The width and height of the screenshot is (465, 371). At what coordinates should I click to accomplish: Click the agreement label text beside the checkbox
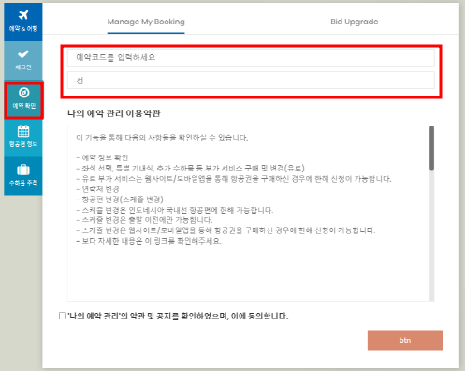178,316
